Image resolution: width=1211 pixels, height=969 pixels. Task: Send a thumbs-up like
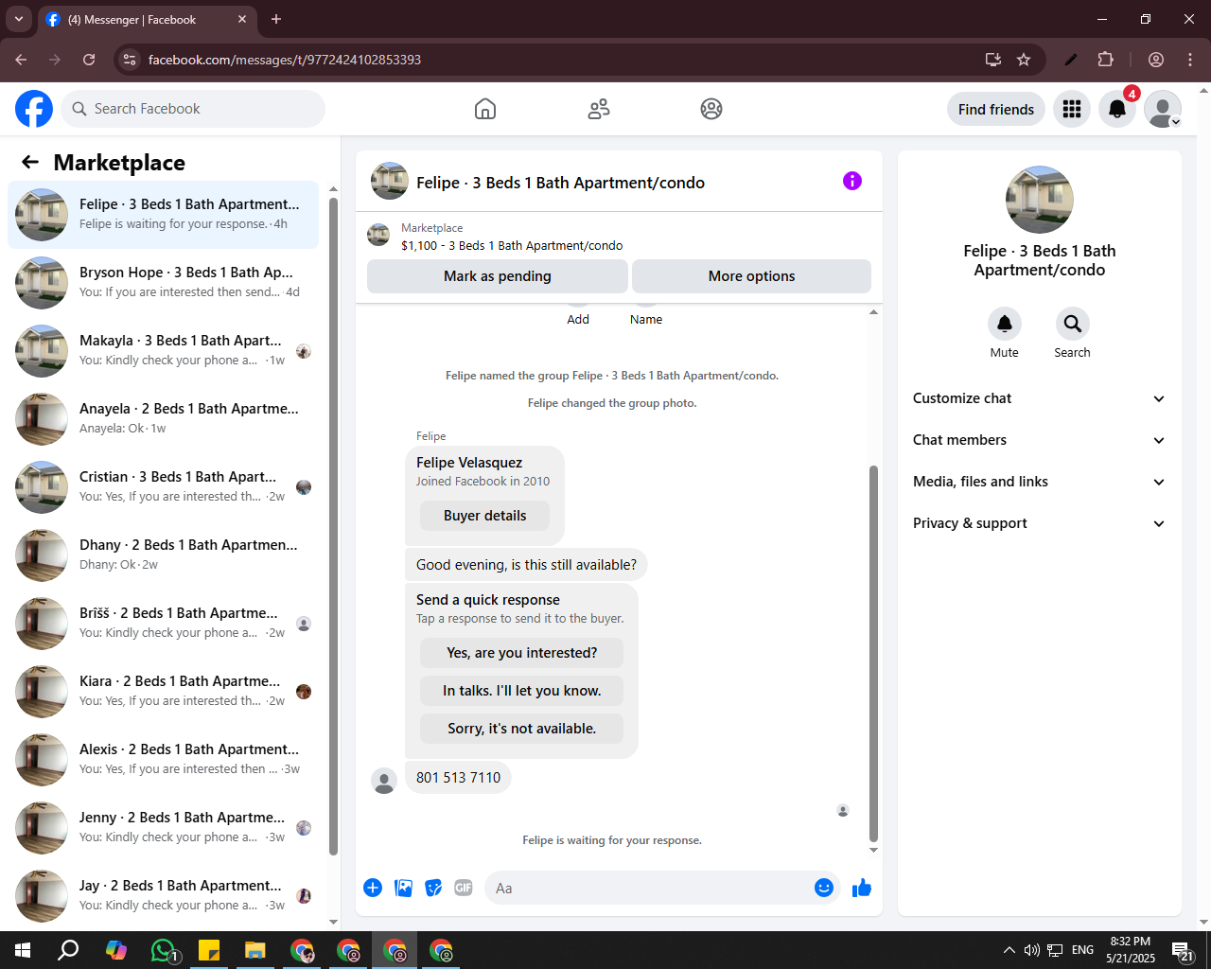pyautogui.click(x=862, y=888)
